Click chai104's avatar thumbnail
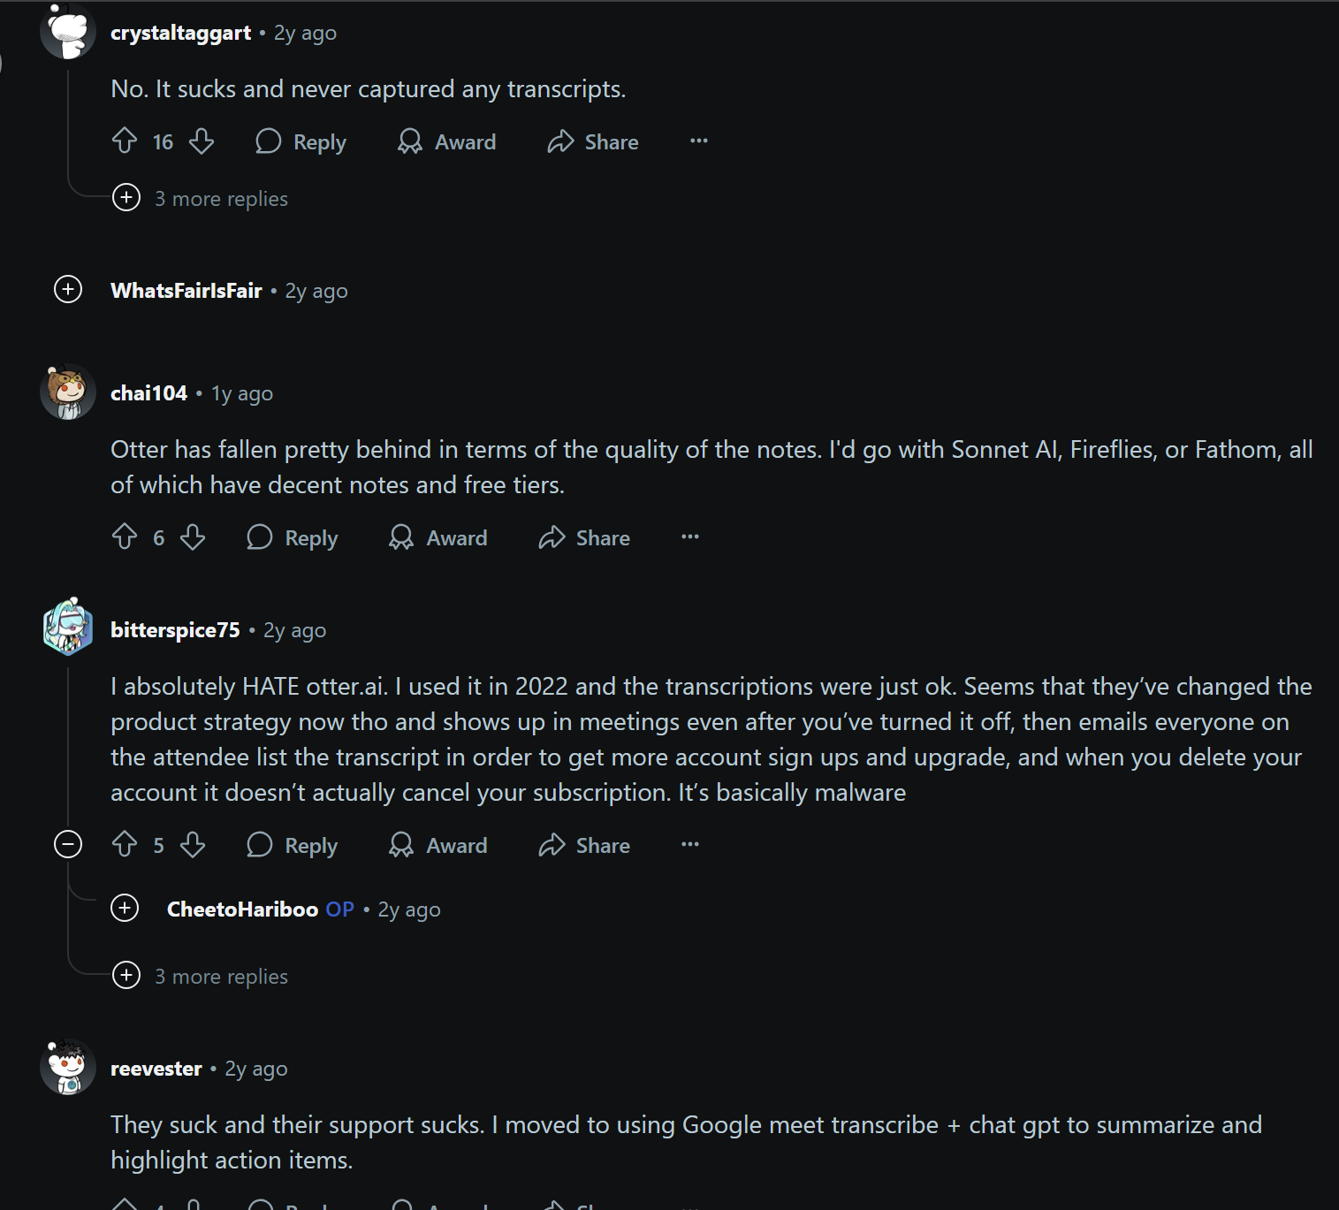Image resolution: width=1339 pixels, height=1210 pixels. [x=68, y=392]
